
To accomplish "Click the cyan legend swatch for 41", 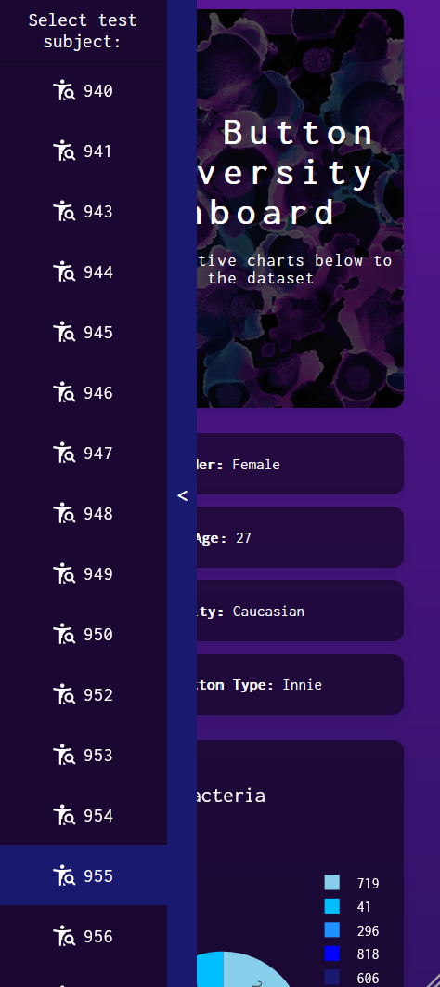I will tap(332, 906).
